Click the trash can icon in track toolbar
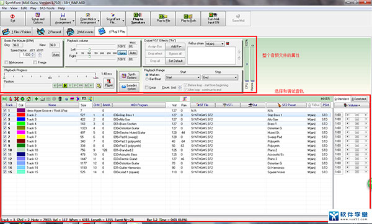The height and width of the screenshot is (224, 372). (x=60, y=99)
